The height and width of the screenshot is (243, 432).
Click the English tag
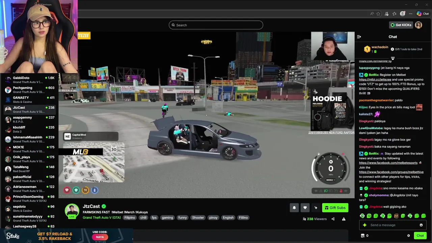click(228, 218)
